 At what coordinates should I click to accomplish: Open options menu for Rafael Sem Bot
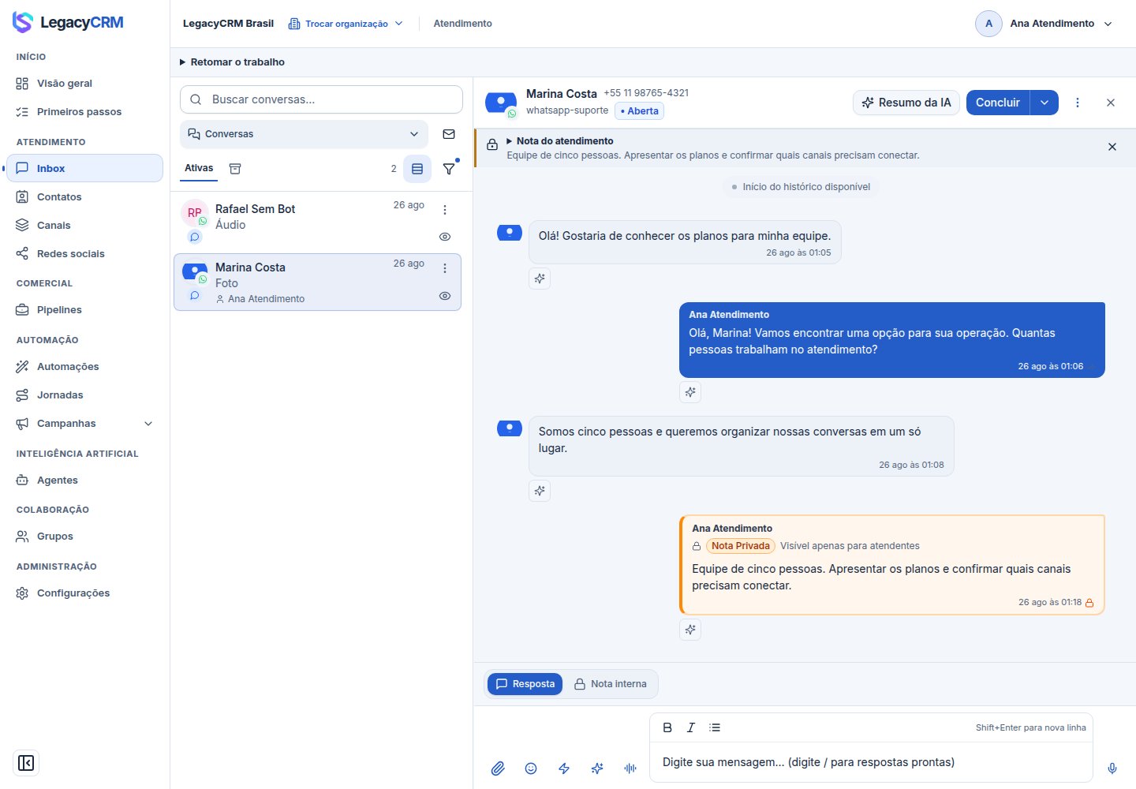(x=445, y=210)
